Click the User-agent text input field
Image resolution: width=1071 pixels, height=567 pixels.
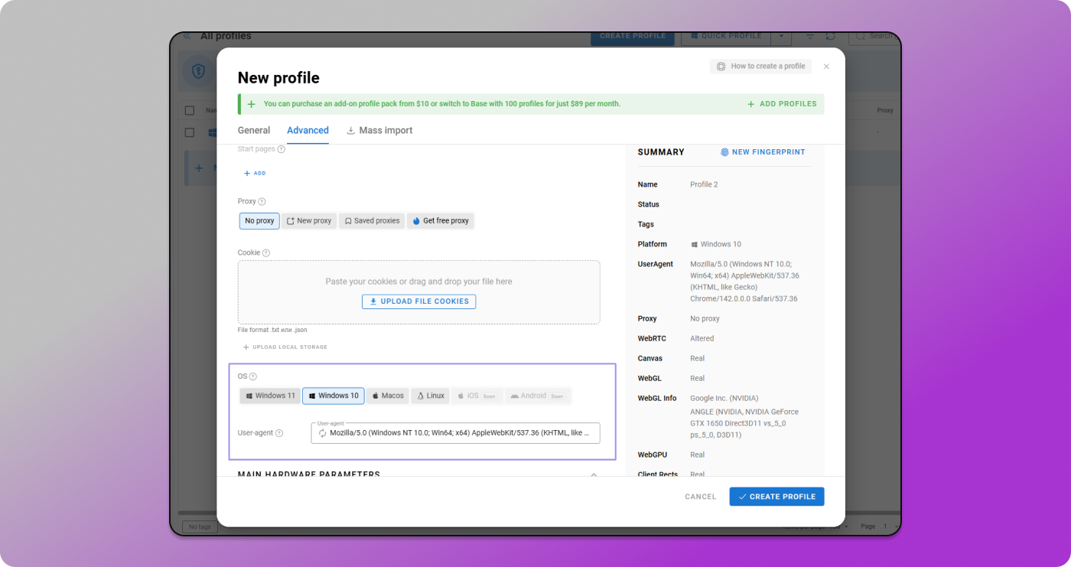point(459,433)
